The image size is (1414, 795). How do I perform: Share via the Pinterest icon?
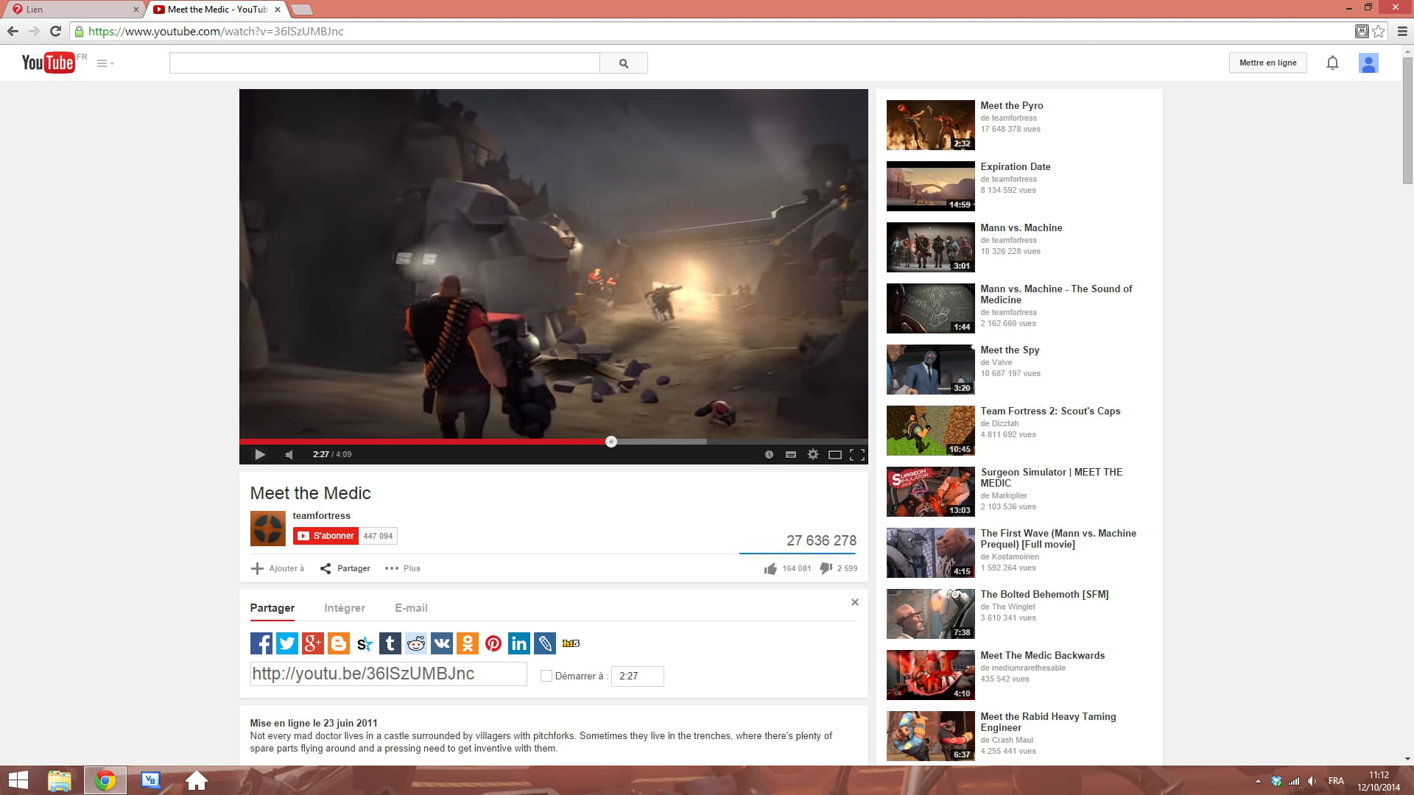(493, 643)
